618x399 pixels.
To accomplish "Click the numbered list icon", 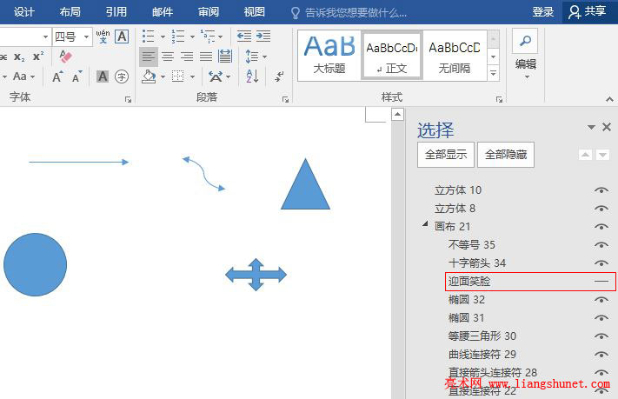I will 178,37.
